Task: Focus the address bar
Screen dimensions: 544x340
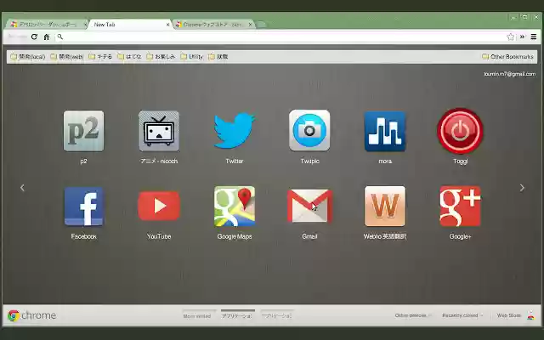Action: point(283,37)
